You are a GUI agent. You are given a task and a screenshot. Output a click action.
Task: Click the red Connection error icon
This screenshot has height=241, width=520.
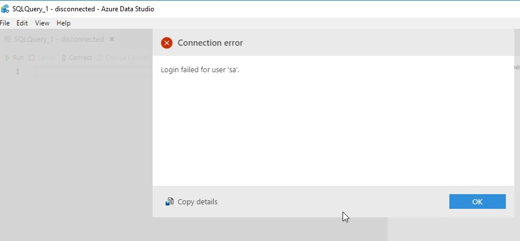pos(167,43)
